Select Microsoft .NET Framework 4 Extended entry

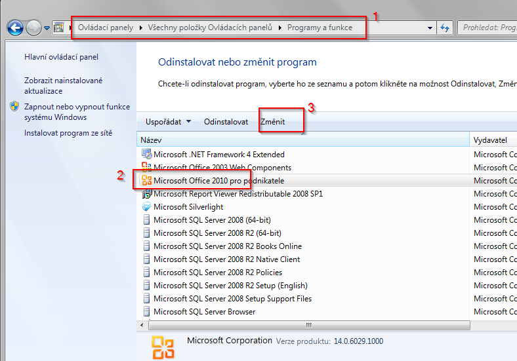click(219, 155)
